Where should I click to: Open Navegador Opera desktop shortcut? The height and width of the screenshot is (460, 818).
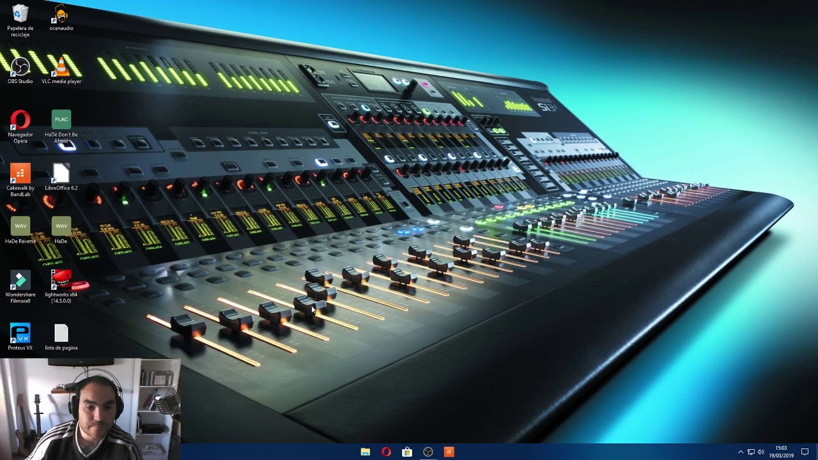[x=20, y=126]
